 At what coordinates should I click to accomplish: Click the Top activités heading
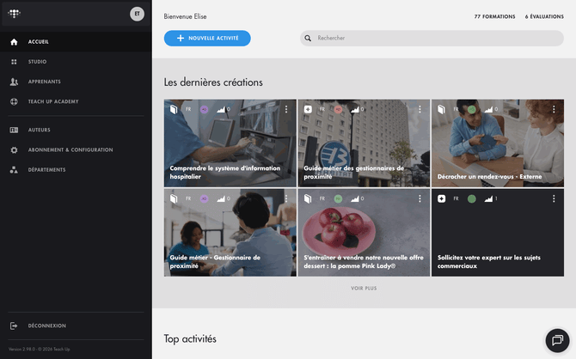(x=190, y=338)
